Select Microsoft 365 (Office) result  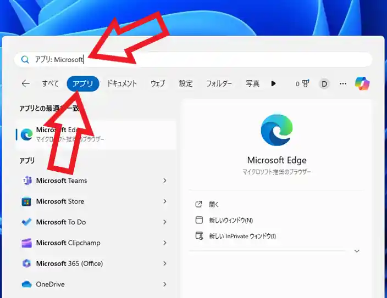point(95,263)
